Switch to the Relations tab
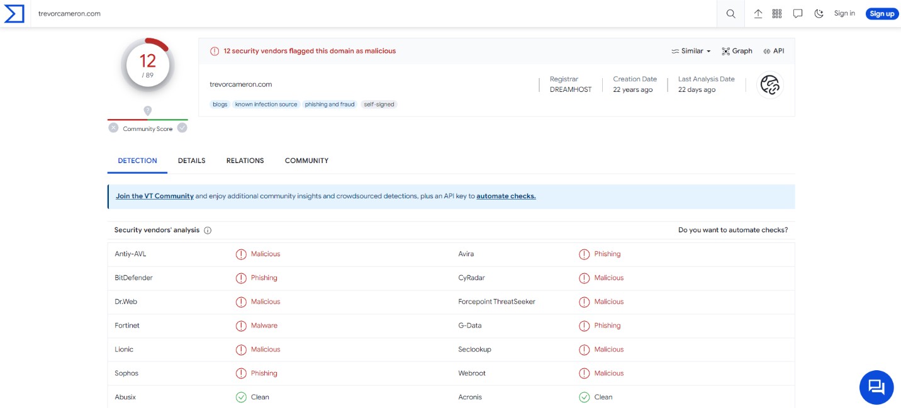The image size is (901, 408). click(245, 161)
